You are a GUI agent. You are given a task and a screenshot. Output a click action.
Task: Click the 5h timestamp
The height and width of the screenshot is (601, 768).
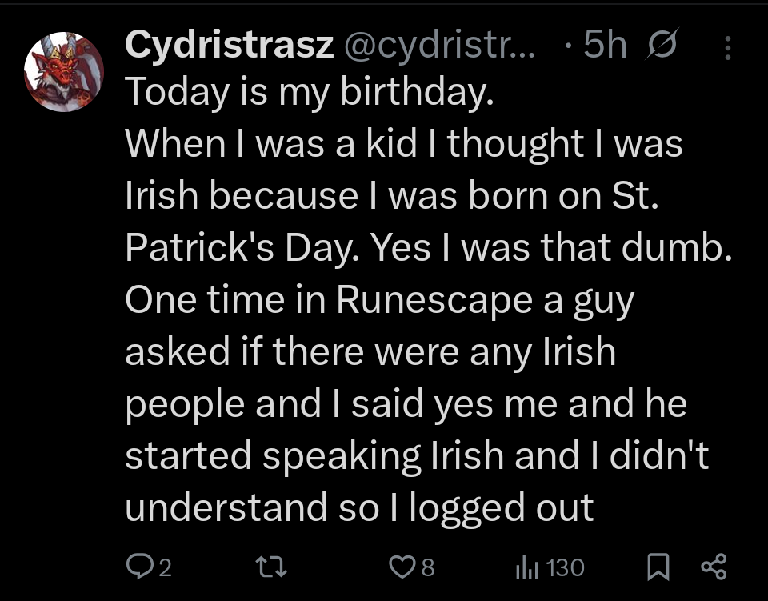click(x=605, y=47)
